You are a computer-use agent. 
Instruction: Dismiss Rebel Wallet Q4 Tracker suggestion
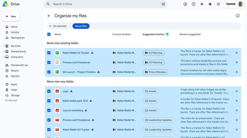237,129
